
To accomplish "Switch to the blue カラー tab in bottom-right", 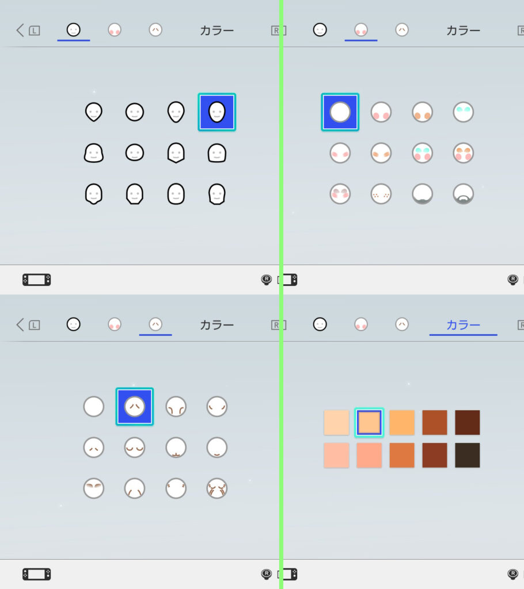I will pyautogui.click(x=463, y=325).
